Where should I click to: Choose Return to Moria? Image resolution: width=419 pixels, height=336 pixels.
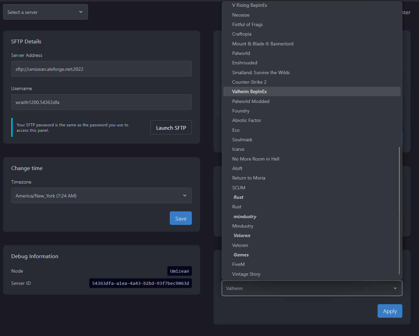(249, 178)
